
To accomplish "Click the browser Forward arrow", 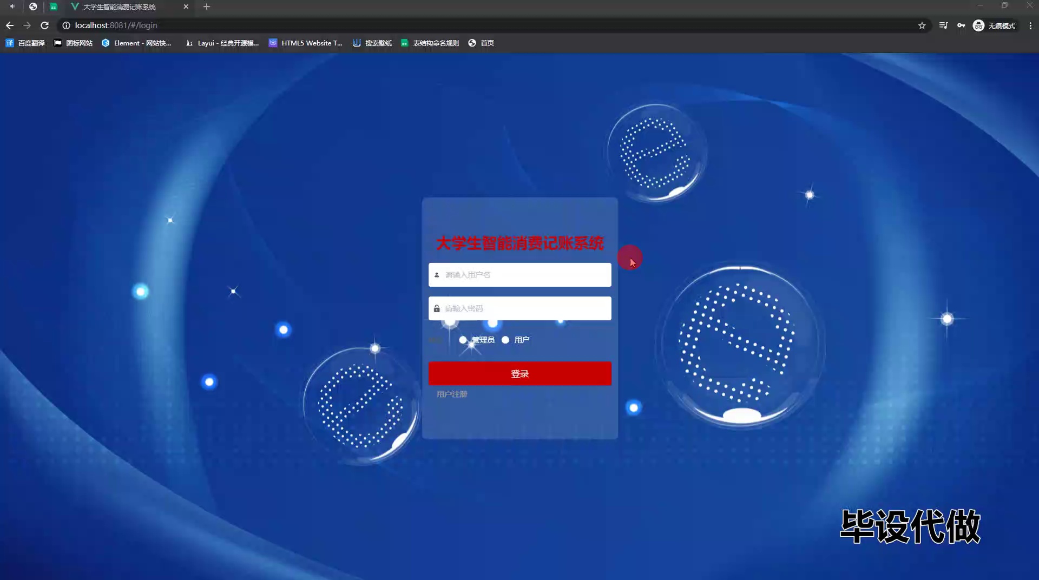I will click(x=27, y=25).
